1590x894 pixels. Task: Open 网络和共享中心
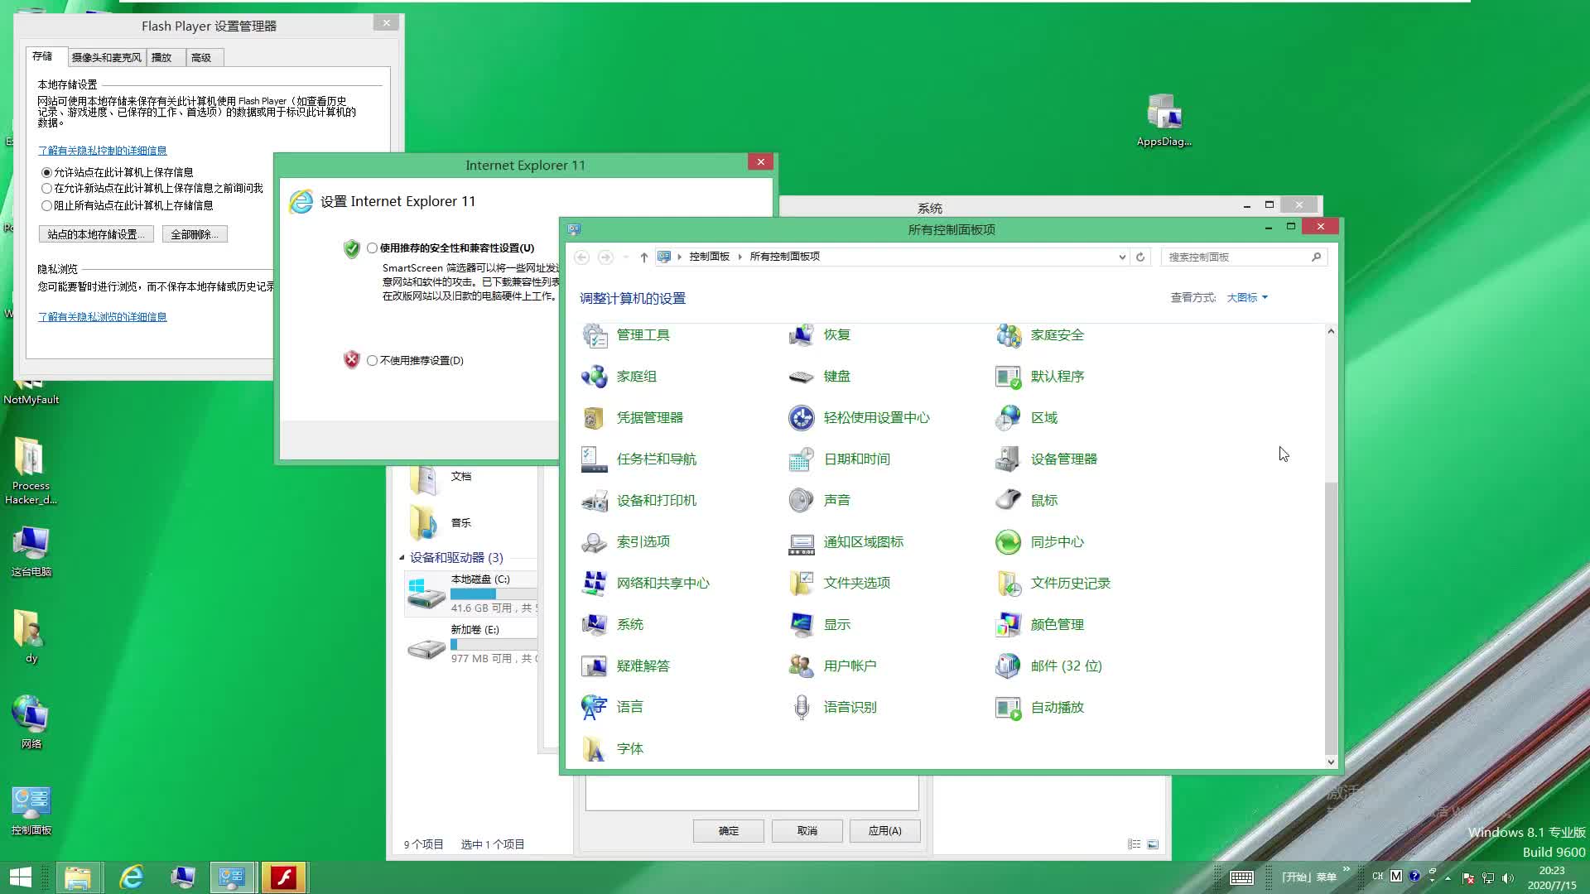point(645,584)
